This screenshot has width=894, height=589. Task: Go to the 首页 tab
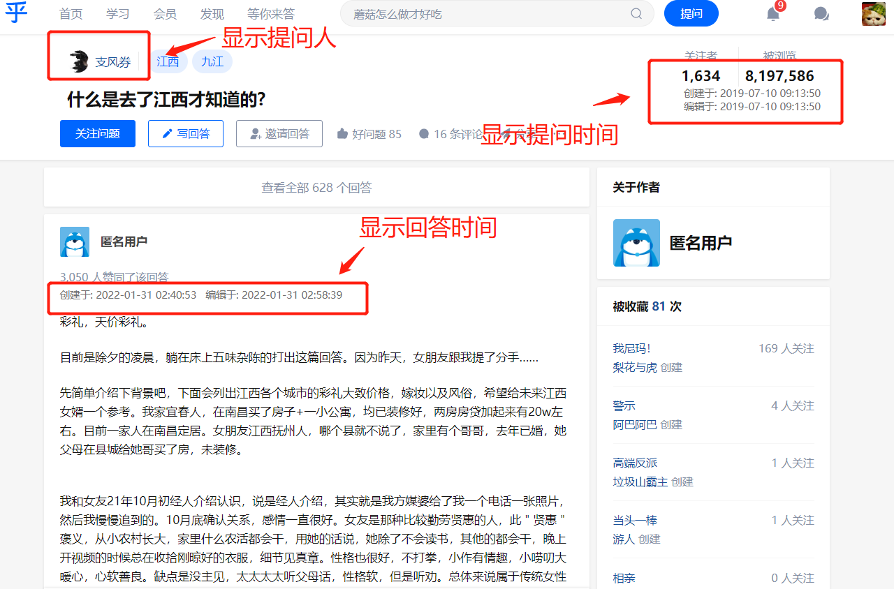click(x=71, y=14)
